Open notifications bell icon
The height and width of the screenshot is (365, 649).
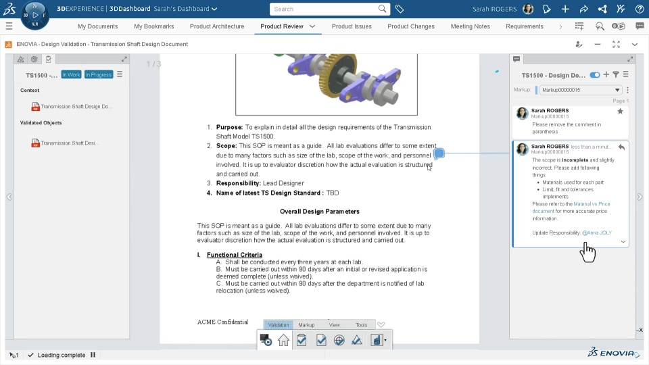[x=547, y=9]
